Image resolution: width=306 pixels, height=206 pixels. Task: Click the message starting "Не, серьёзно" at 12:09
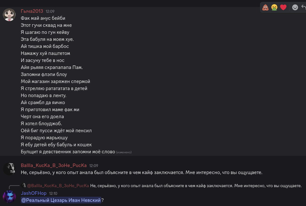click(x=141, y=172)
